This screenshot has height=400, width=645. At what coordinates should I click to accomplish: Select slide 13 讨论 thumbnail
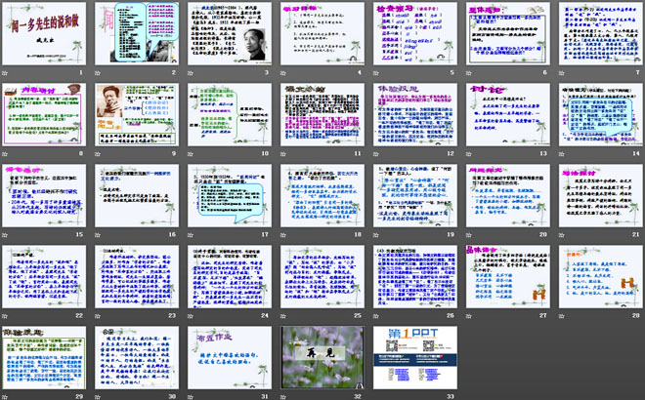pos(508,114)
